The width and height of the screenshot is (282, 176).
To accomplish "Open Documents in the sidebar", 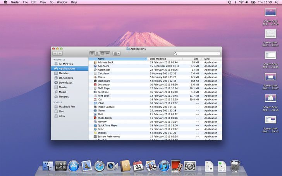I will click(x=69, y=78).
